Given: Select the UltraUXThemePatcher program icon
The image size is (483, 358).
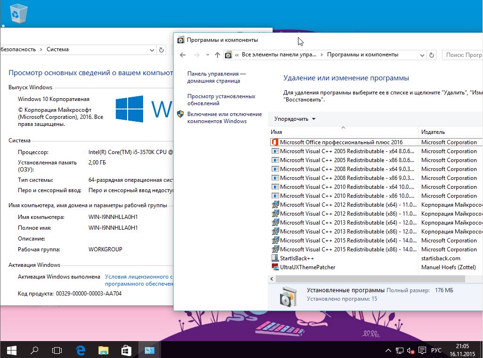Looking at the screenshot, I should pyautogui.click(x=275, y=267).
